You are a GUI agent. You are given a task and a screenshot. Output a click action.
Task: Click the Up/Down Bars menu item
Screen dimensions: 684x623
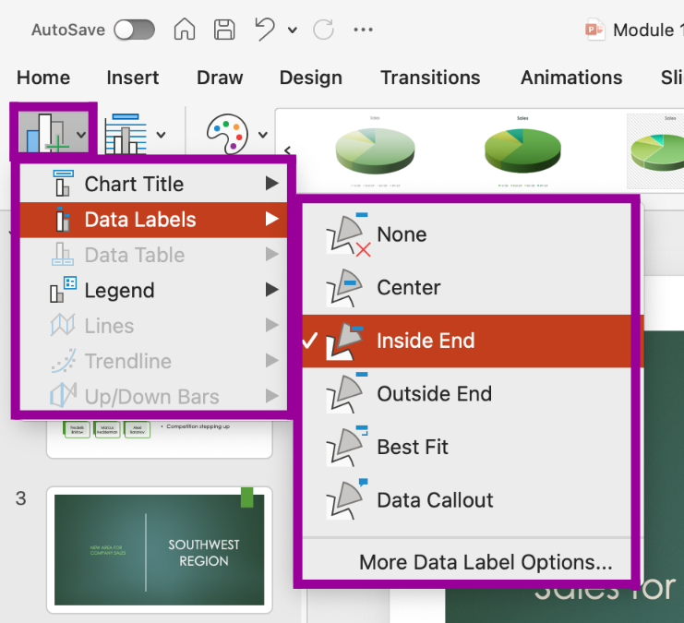(x=153, y=397)
